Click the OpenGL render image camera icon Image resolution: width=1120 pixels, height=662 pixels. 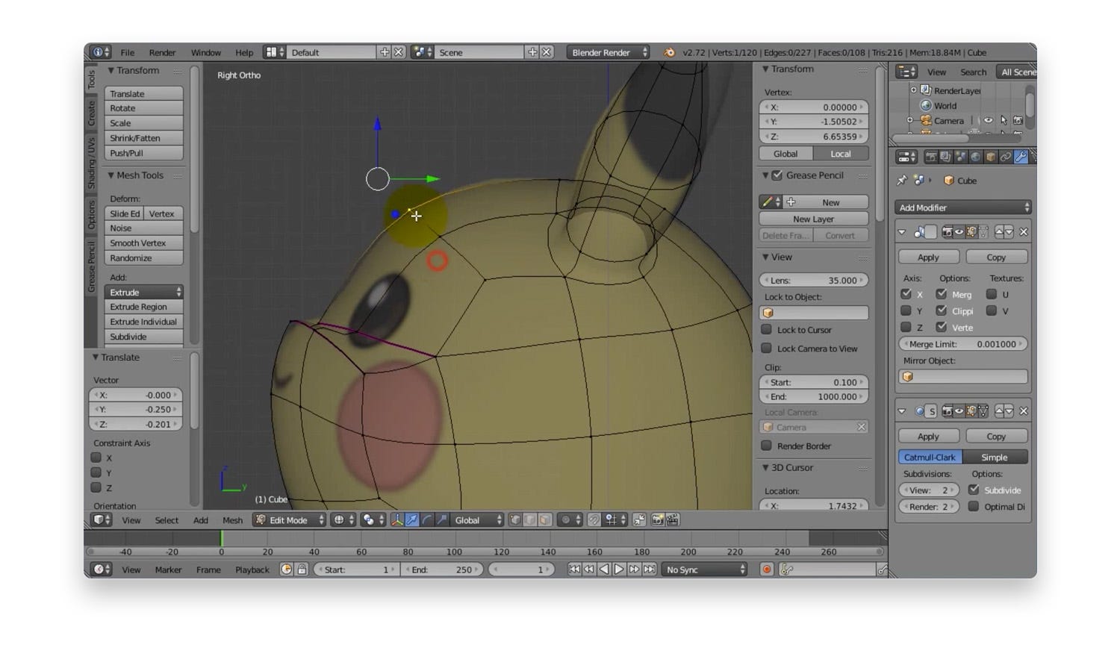658,520
